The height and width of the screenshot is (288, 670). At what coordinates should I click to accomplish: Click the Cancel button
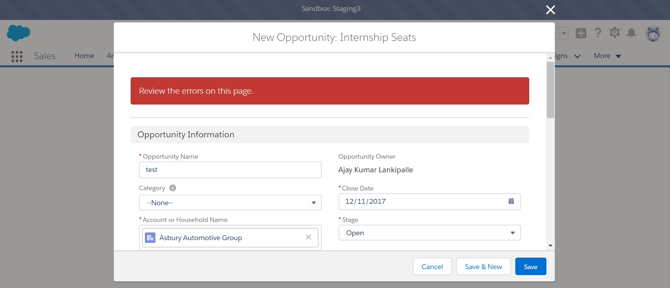click(x=432, y=267)
